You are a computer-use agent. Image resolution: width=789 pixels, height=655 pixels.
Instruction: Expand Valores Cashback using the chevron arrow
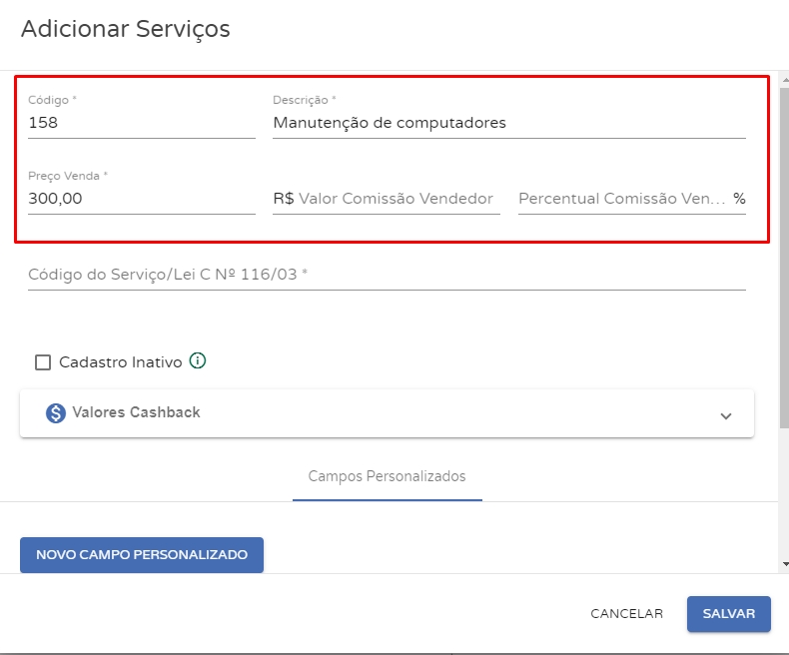726,415
